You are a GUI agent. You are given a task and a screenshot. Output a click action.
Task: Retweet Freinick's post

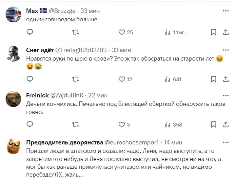(76, 125)
